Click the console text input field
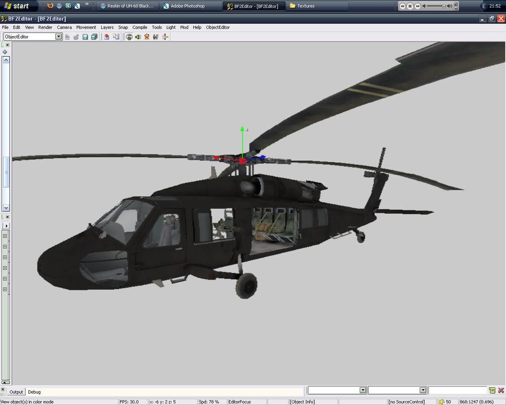 click(457, 390)
